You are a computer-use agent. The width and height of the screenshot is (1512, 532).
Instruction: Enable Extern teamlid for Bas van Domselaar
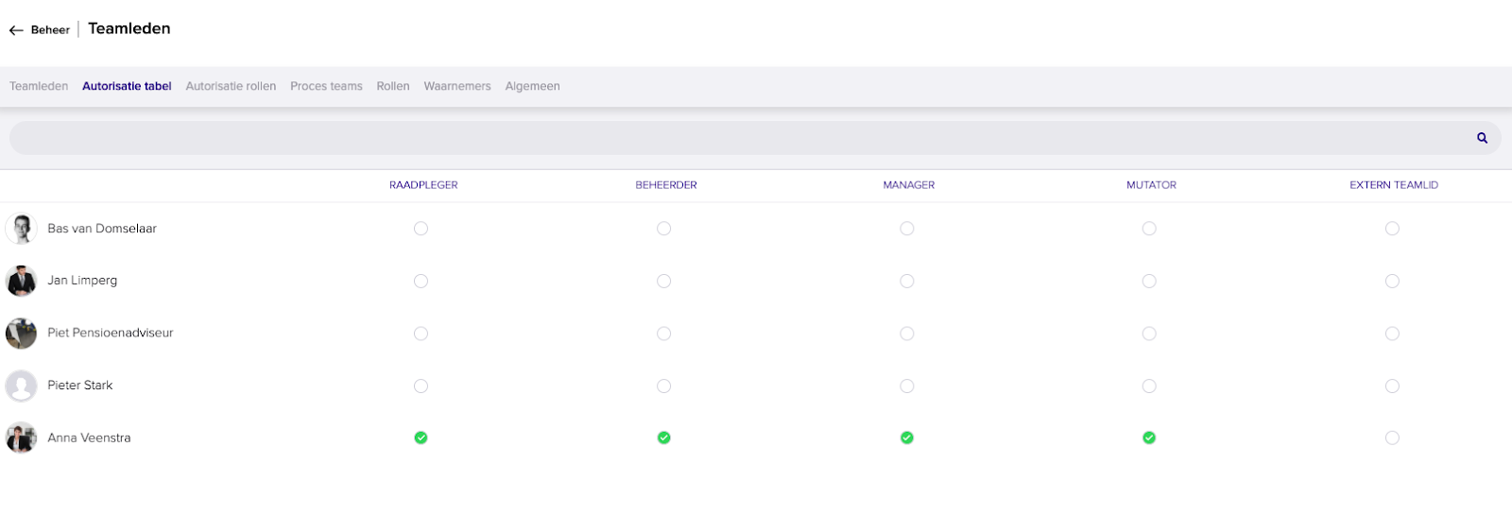pyautogui.click(x=1392, y=229)
